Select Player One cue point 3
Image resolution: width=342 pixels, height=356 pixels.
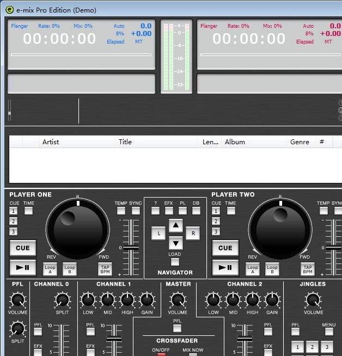click(x=13, y=231)
